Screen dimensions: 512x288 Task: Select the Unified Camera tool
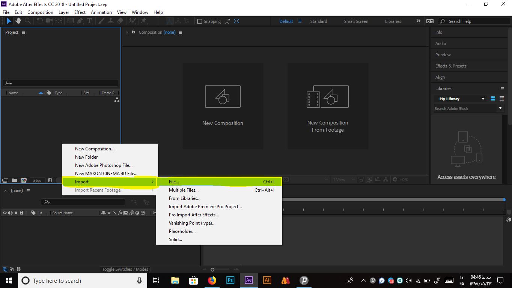tap(49, 21)
